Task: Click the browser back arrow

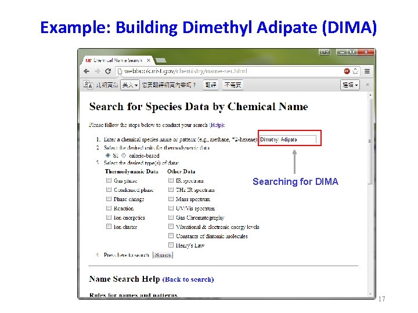Action: [x=87, y=71]
